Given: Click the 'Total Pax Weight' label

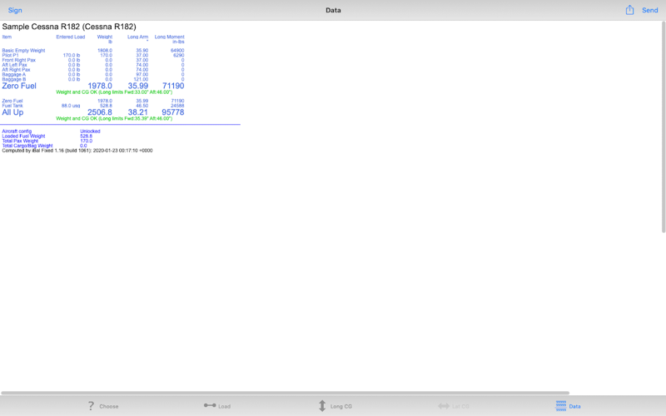Looking at the screenshot, I should point(20,141).
